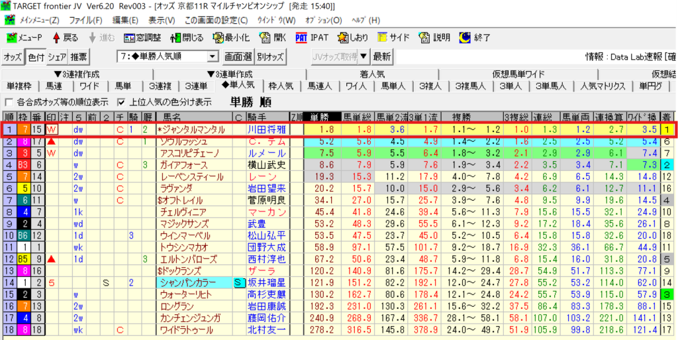Click the arrow beside JVオッズ取得
The width and height of the screenshot is (678, 340).
pyautogui.click(x=363, y=56)
